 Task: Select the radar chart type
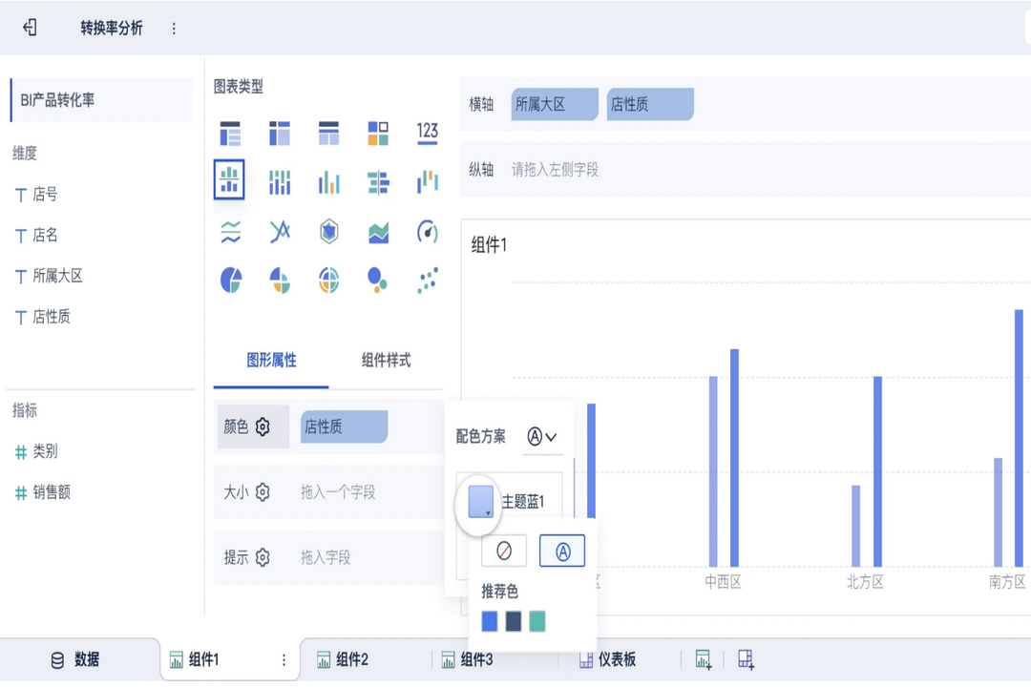(x=329, y=231)
